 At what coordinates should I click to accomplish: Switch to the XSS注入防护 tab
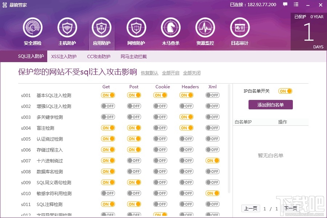(x=64, y=57)
